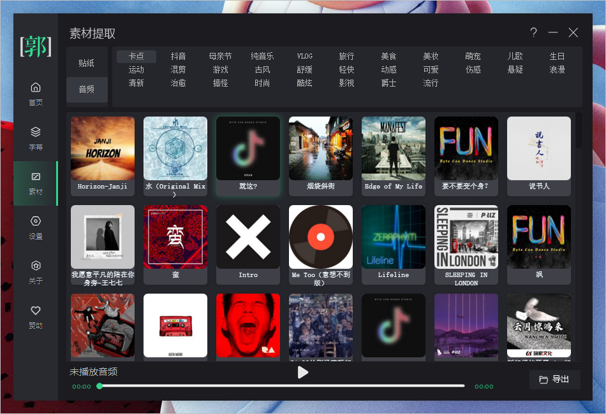606x414 pixels.
Task: Click the vertical scrollbar of track list
Action: click(x=578, y=131)
